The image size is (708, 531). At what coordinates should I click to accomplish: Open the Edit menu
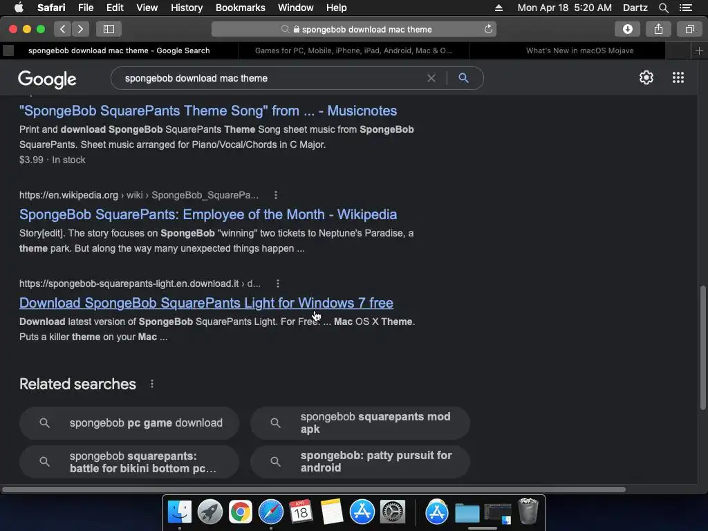[x=115, y=8]
